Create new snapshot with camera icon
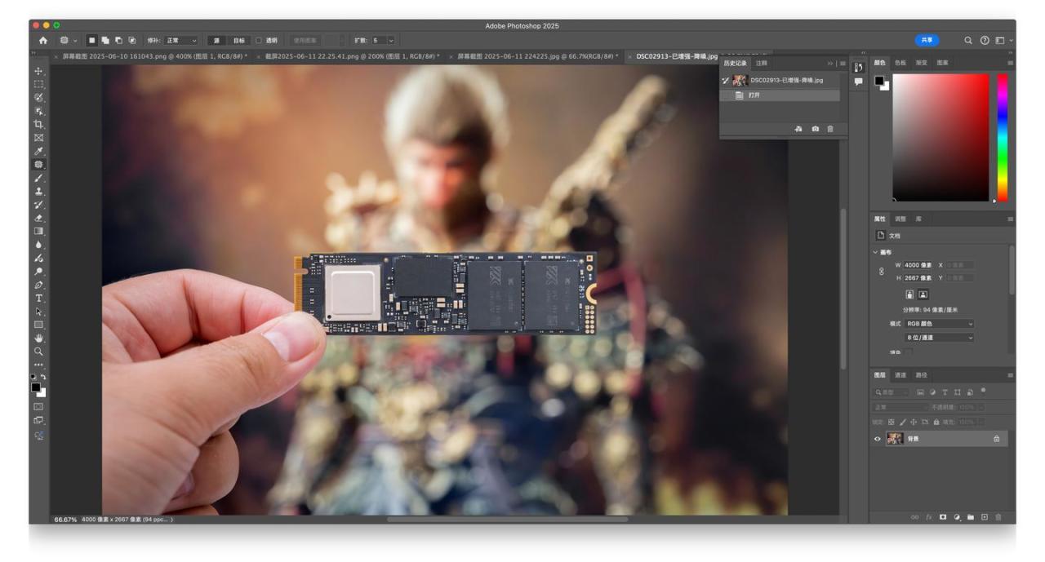The image size is (1045, 562). pyautogui.click(x=815, y=129)
